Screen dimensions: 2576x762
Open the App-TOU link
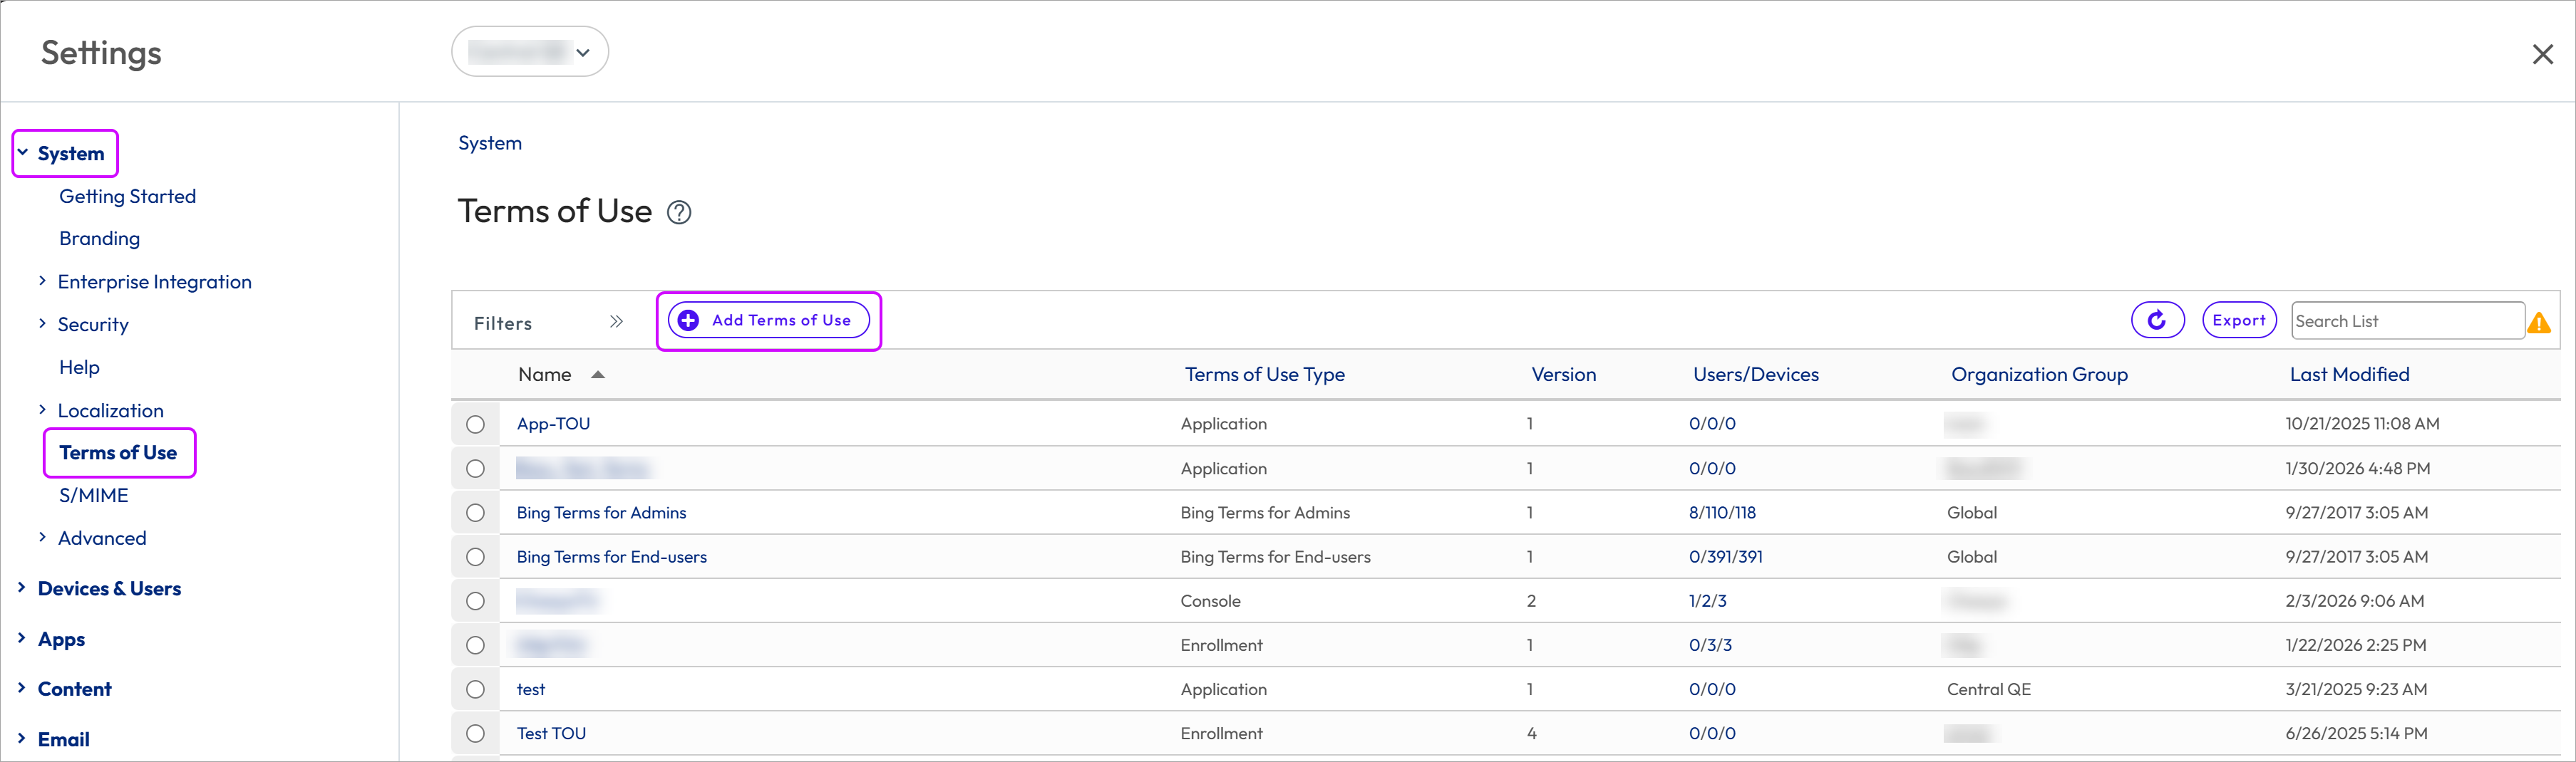[x=553, y=424]
